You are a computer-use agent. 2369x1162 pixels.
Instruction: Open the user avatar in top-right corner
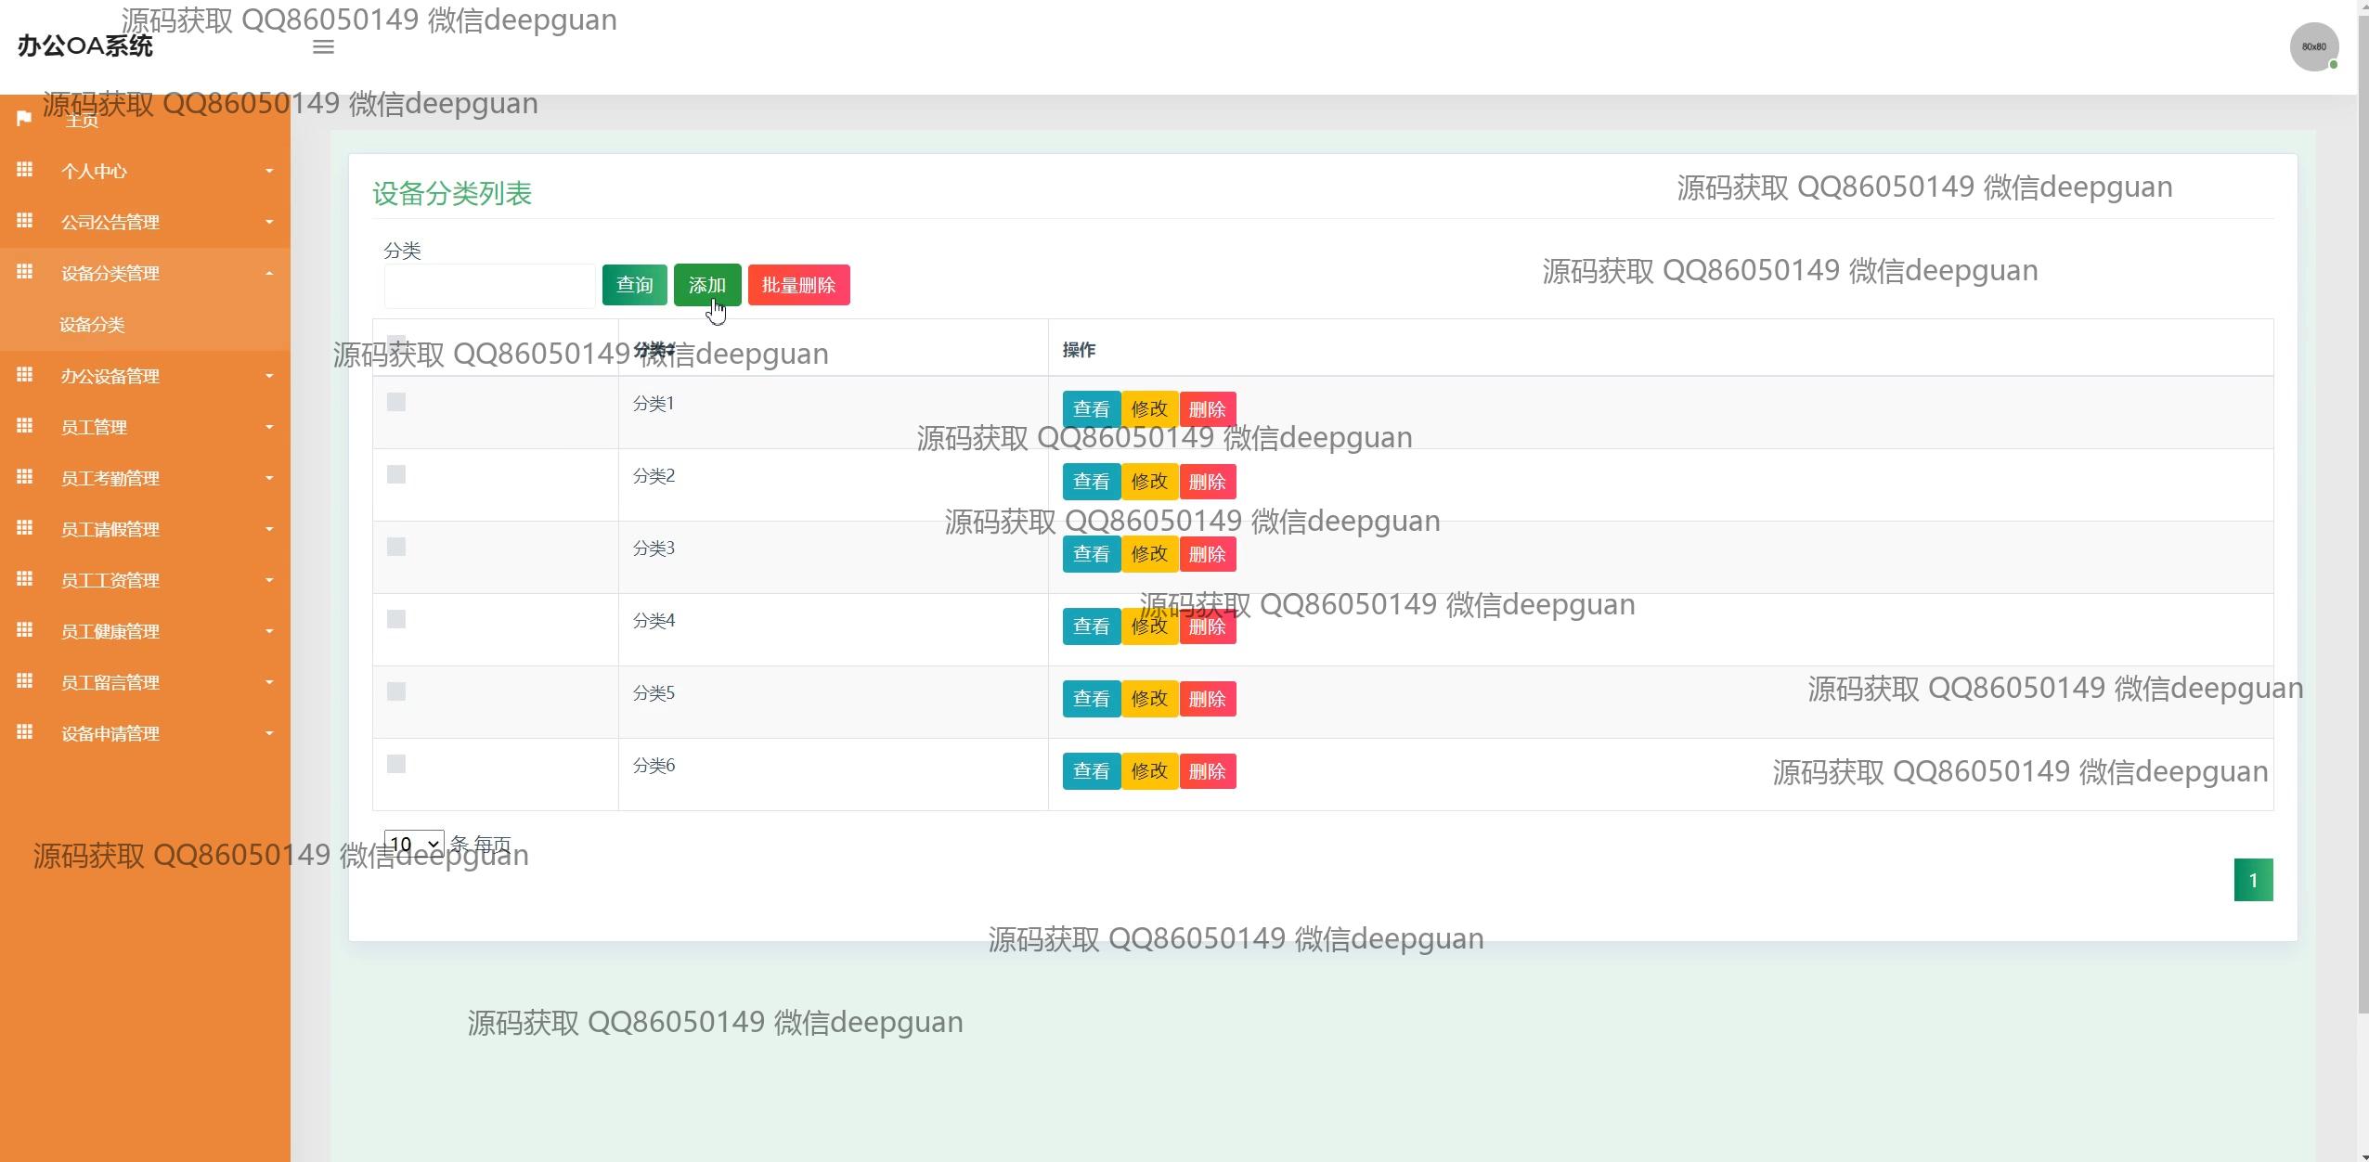click(x=2312, y=46)
